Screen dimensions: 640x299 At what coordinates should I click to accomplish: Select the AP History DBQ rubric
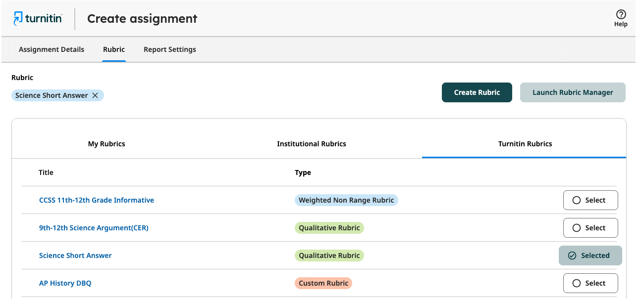tap(590, 283)
